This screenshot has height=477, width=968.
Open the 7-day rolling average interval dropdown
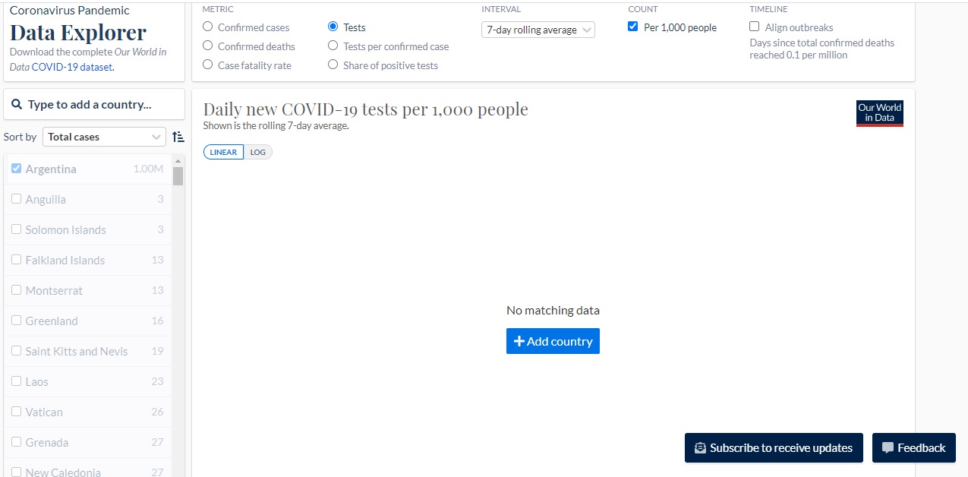point(538,30)
